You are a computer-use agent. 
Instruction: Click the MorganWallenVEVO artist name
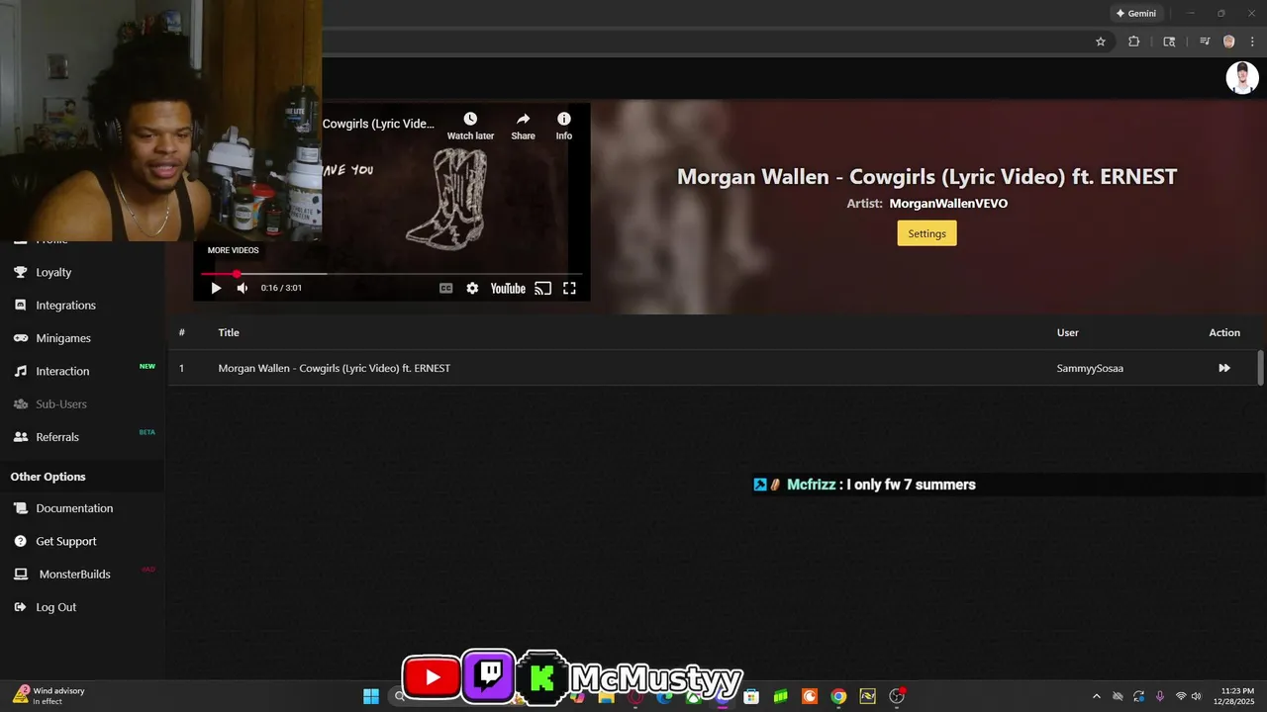click(x=948, y=204)
